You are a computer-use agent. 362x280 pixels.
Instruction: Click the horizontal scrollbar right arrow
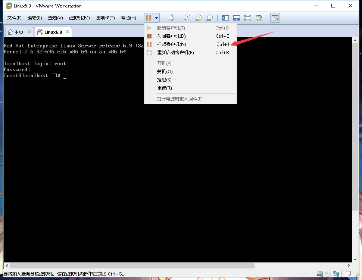tap(349, 266)
